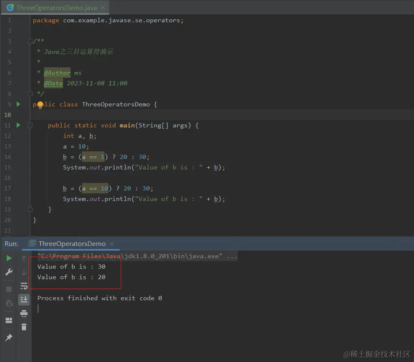Viewport: 414px width, 362px height.
Task: Click the Chinese Javadoc description on line 4
Action: click(79, 52)
